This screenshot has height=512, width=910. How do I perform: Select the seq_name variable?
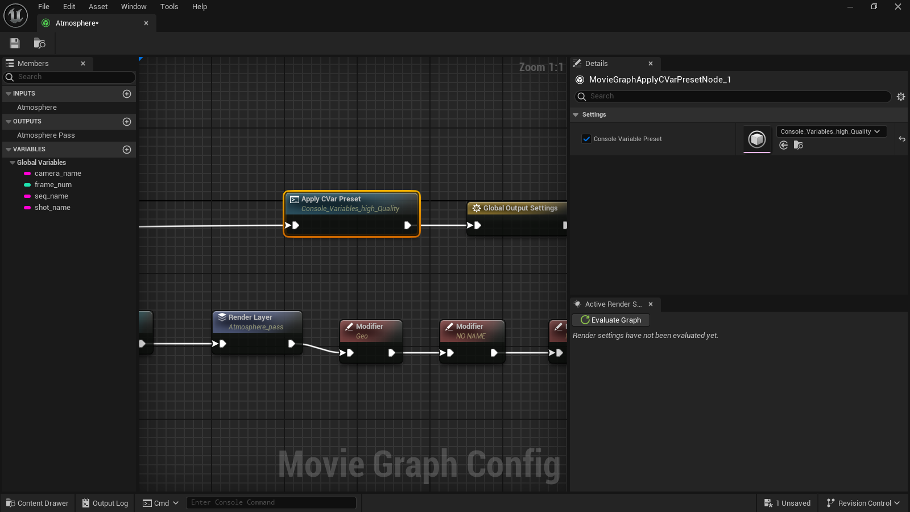[51, 196]
